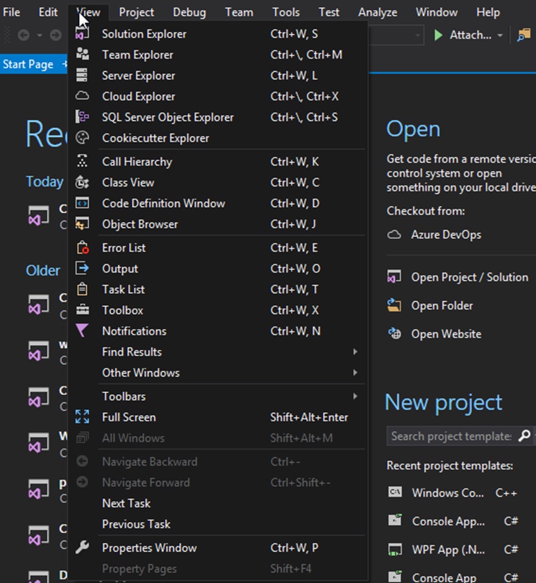Click the Properties Window wrench icon

pyautogui.click(x=82, y=547)
